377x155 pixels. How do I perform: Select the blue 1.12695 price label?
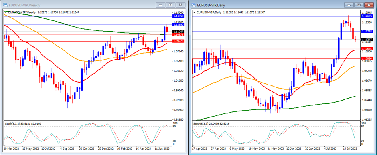367,16
